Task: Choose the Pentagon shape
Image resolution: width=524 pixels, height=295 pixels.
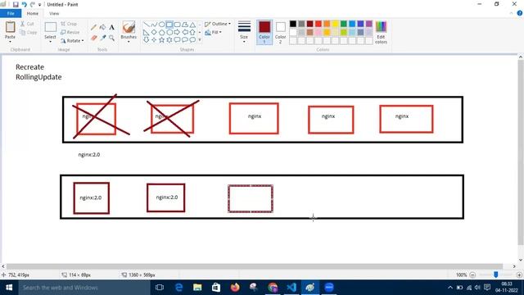Action: coord(161,33)
